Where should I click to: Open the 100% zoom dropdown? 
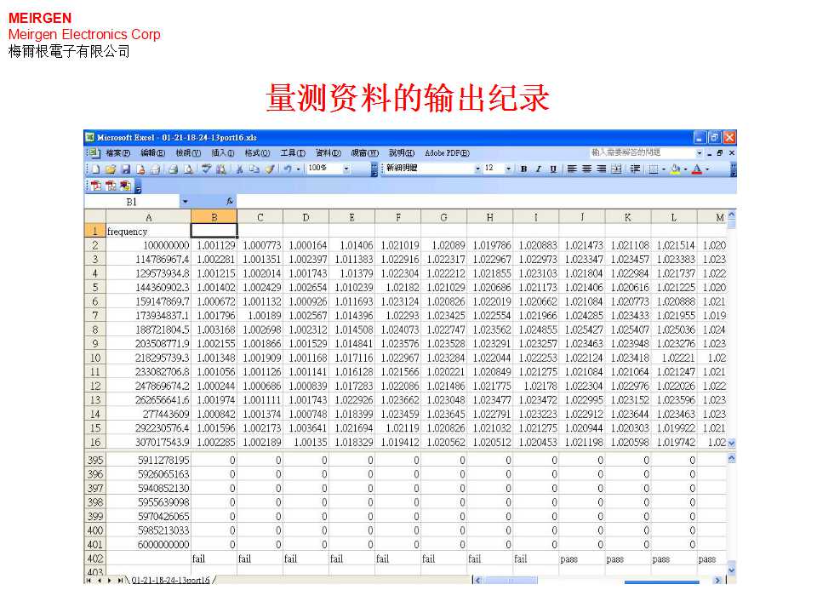click(x=346, y=169)
